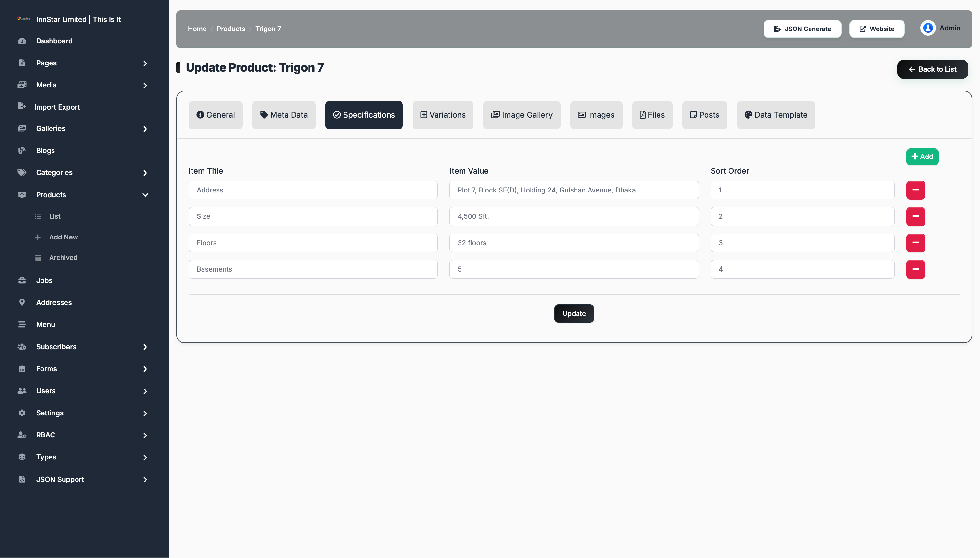The width and height of the screenshot is (980, 558).
Task: Open Archived under Products menu
Action: click(x=63, y=258)
